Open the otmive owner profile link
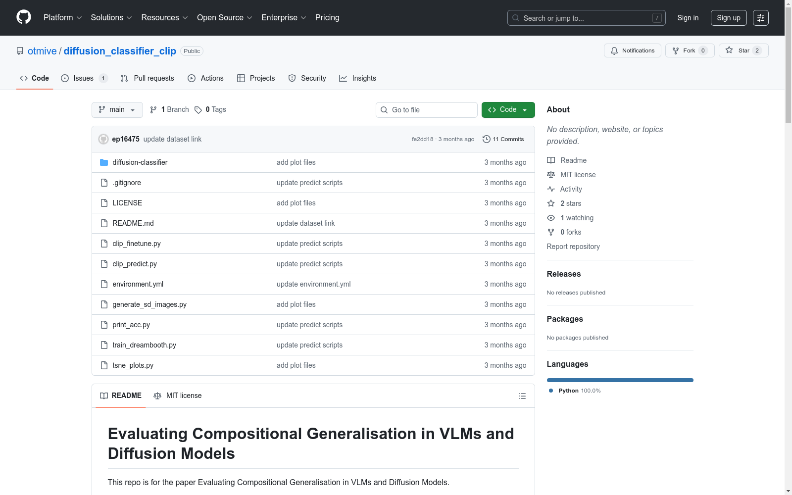 pyautogui.click(x=42, y=51)
